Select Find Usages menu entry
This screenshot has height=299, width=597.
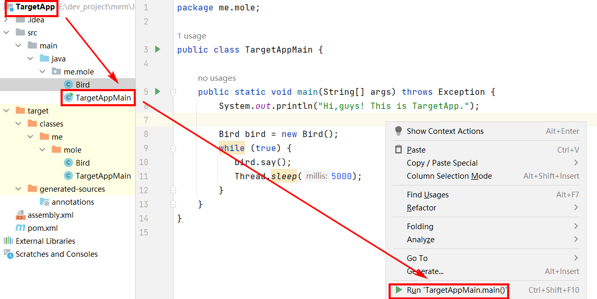(x=485, y=194)
